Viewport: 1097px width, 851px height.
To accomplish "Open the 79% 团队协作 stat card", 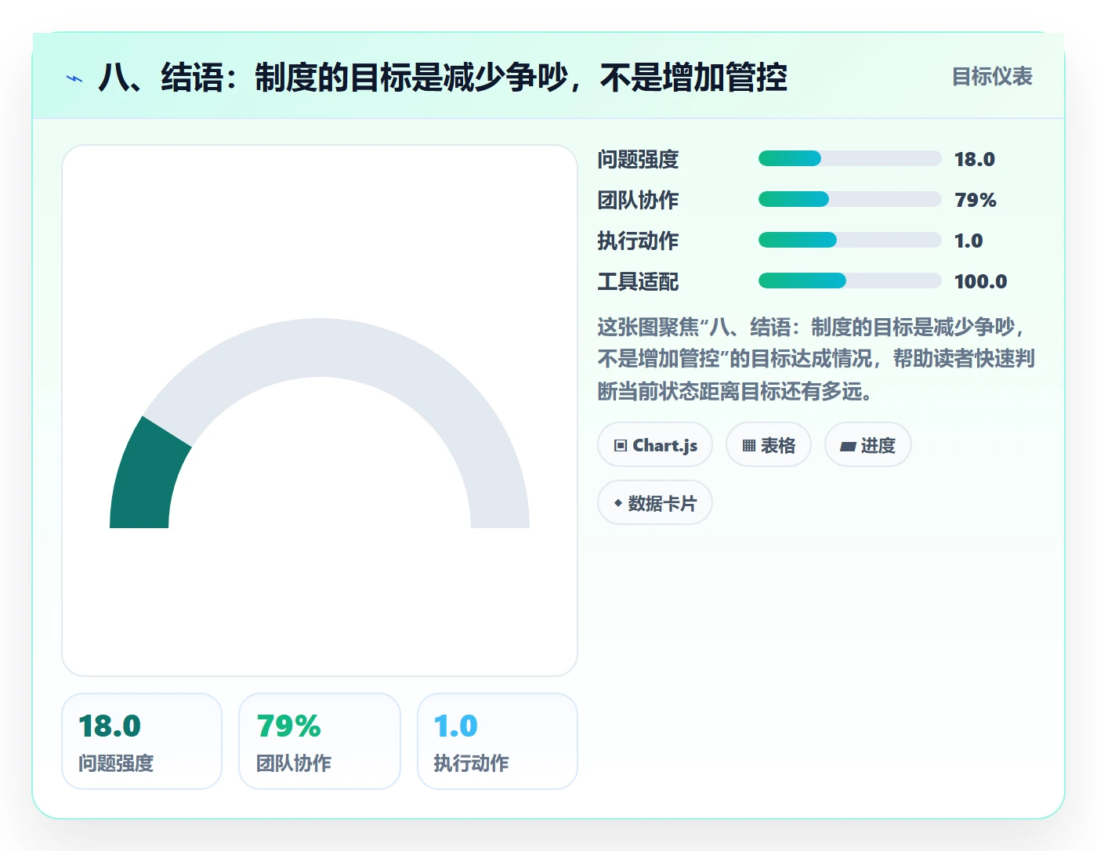I will point(320,741).
